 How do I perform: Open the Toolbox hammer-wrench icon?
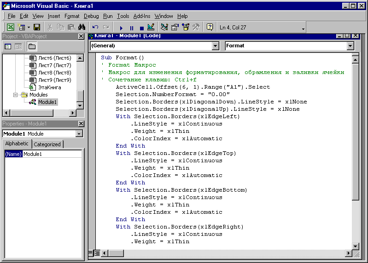(196, 28)
